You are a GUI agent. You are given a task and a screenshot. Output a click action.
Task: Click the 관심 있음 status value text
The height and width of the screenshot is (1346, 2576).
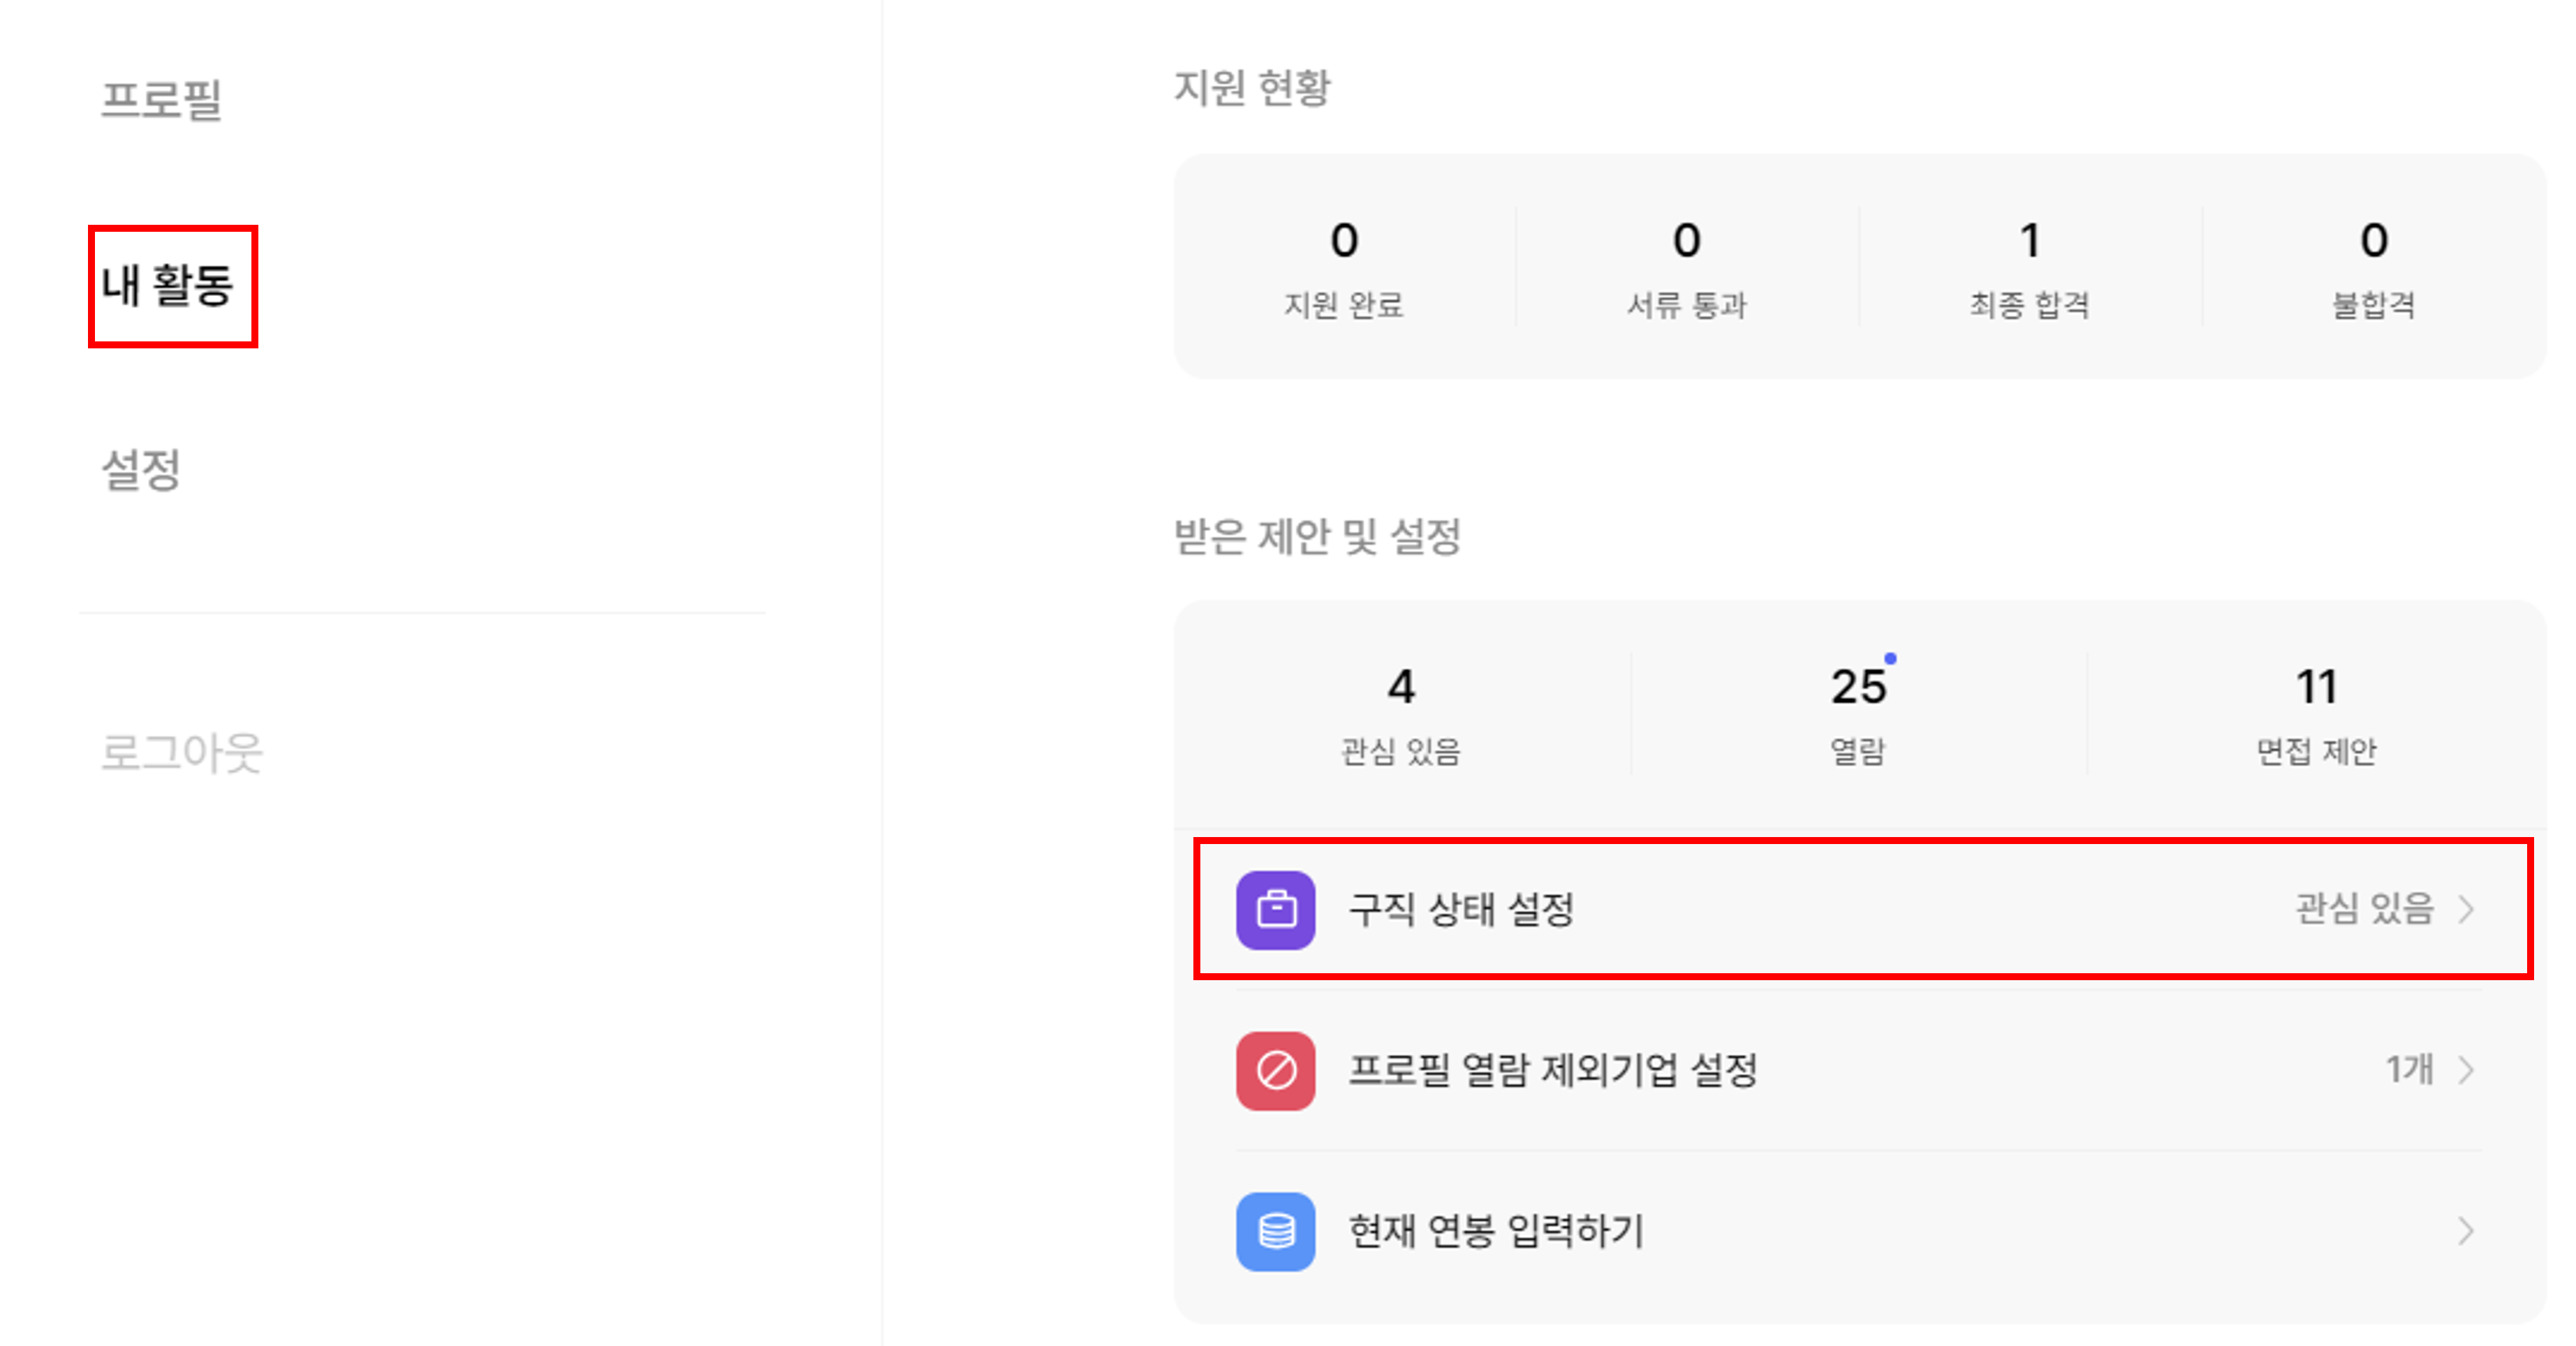(2364, 909)
